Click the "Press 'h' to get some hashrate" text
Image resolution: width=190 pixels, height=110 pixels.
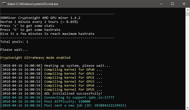[x=30, y=30]
